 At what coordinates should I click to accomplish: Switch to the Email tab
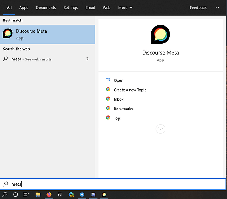click(90, 8)
